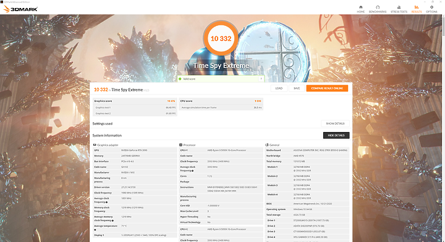
Task: Switch to the Results tab
Action: 417,9
